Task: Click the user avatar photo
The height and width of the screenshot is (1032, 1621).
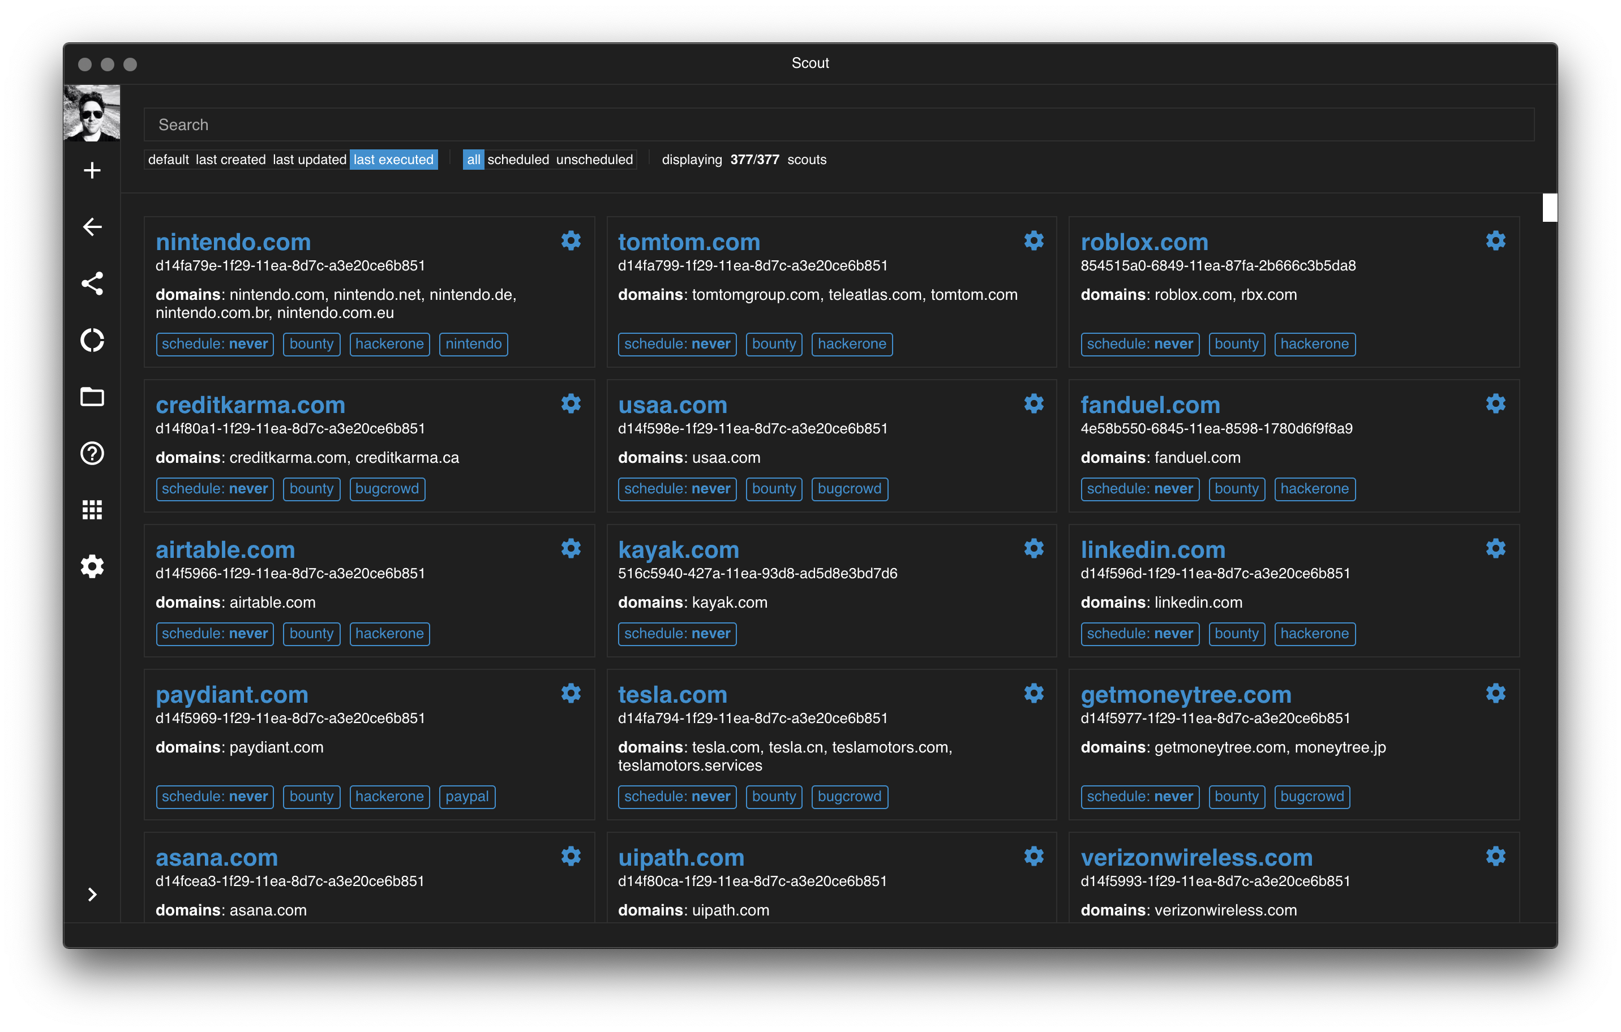Action: click(x=92, y=113)
